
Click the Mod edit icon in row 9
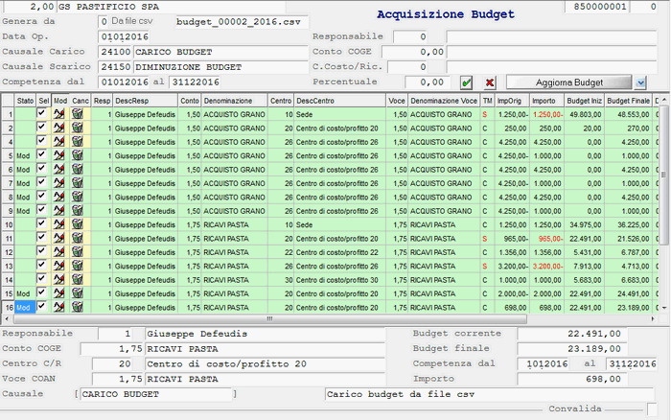pos(59,211)
